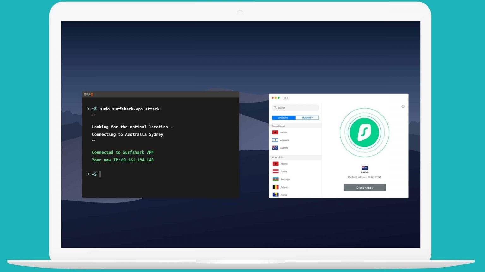This screenshot has width=485, height=272.
Task: Click the Belgium flag icon
Action: tap(276, 187)
